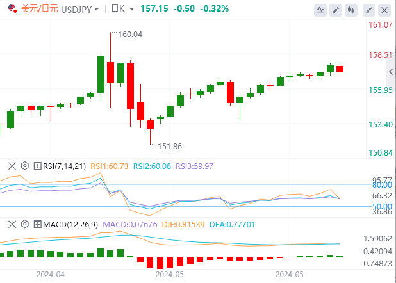Expand the hidden right side panel arrow
396x283 pixels.
391,72
